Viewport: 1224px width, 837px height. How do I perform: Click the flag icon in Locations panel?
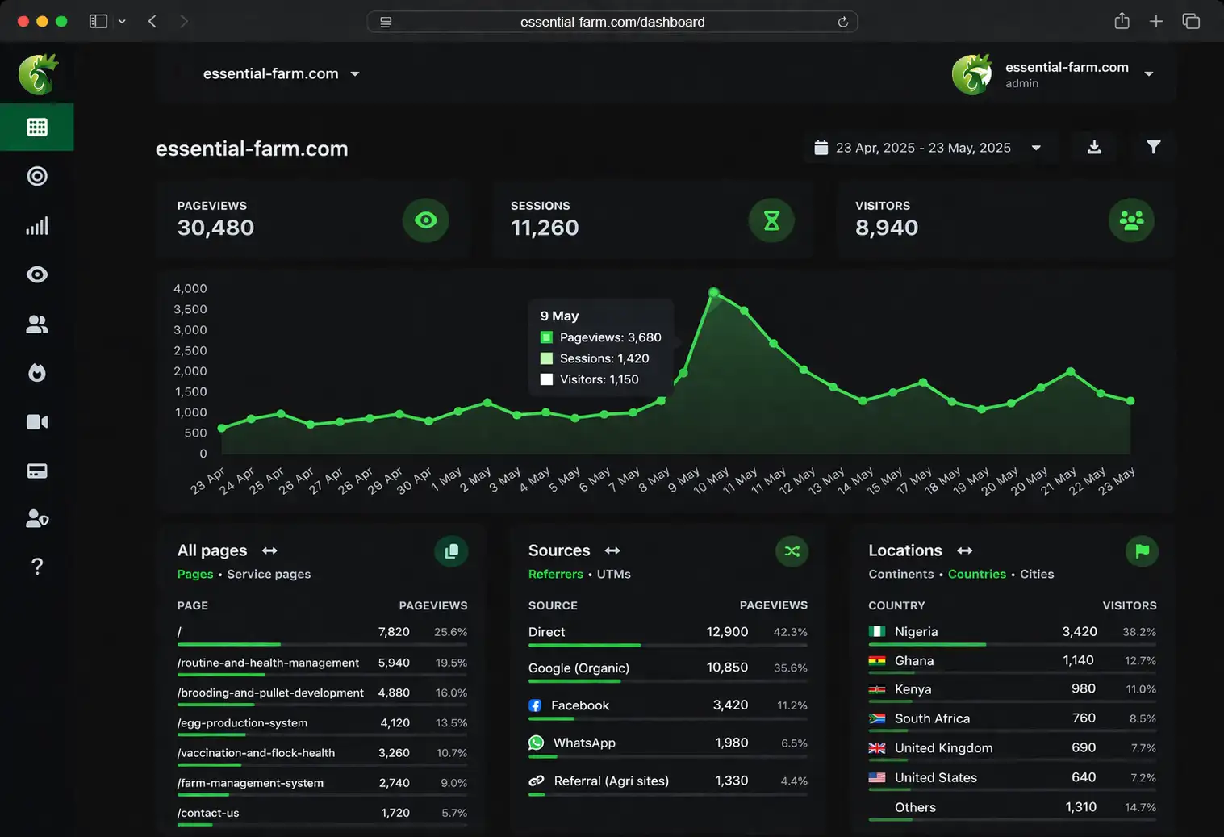[1143, 551]
